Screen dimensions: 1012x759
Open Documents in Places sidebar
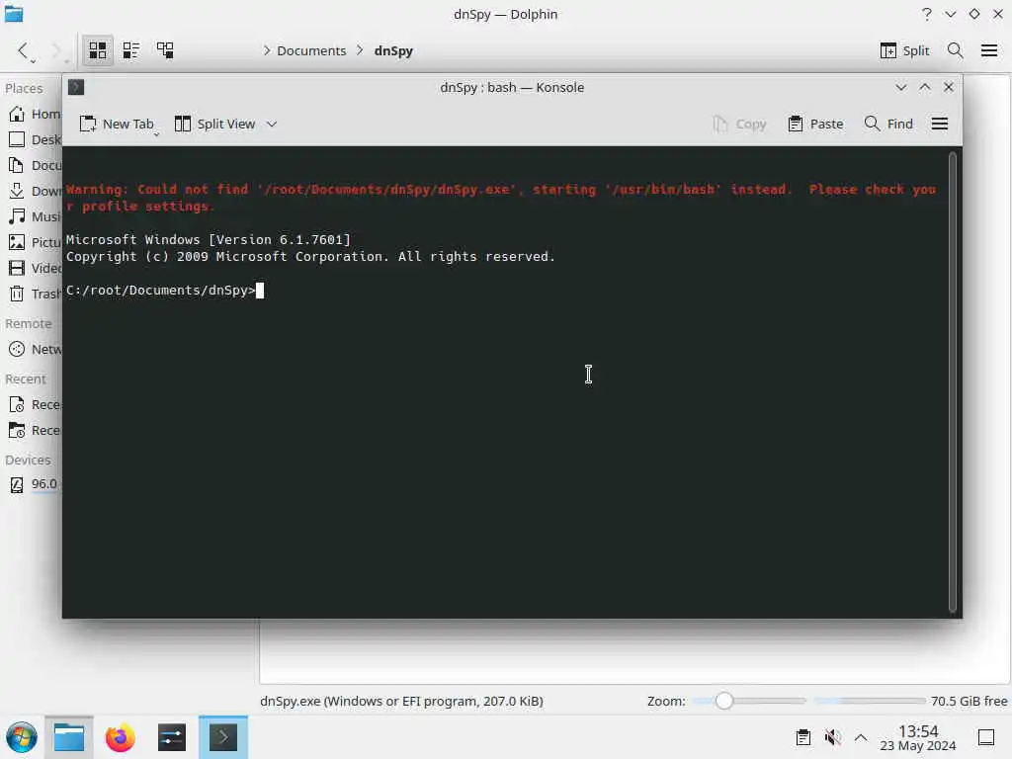tap(34, 165)
